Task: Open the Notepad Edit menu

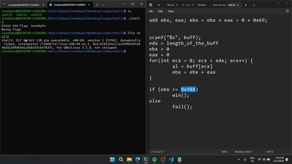Action: click(x=160, y=11)
